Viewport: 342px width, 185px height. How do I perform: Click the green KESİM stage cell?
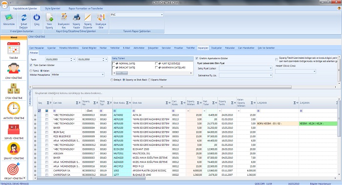coord(318,124)
